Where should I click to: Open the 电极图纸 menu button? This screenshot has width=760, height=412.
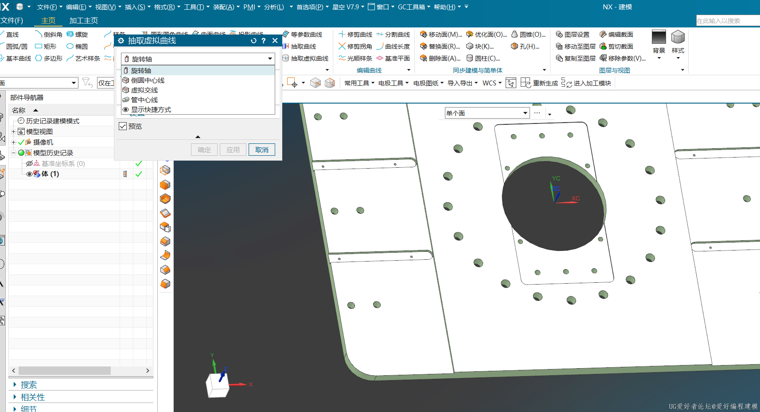click(x=428, y=83)
